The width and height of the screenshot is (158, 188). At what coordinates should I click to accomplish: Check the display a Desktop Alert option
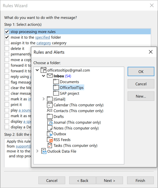coord(7,127)
